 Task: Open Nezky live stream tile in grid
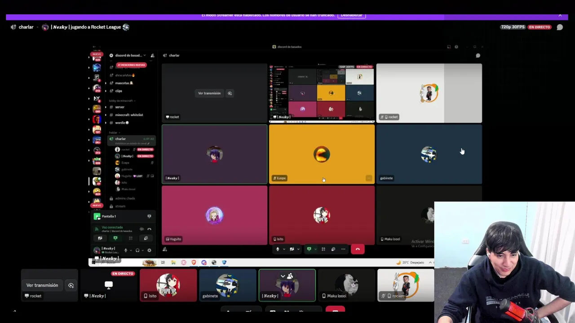322,93
